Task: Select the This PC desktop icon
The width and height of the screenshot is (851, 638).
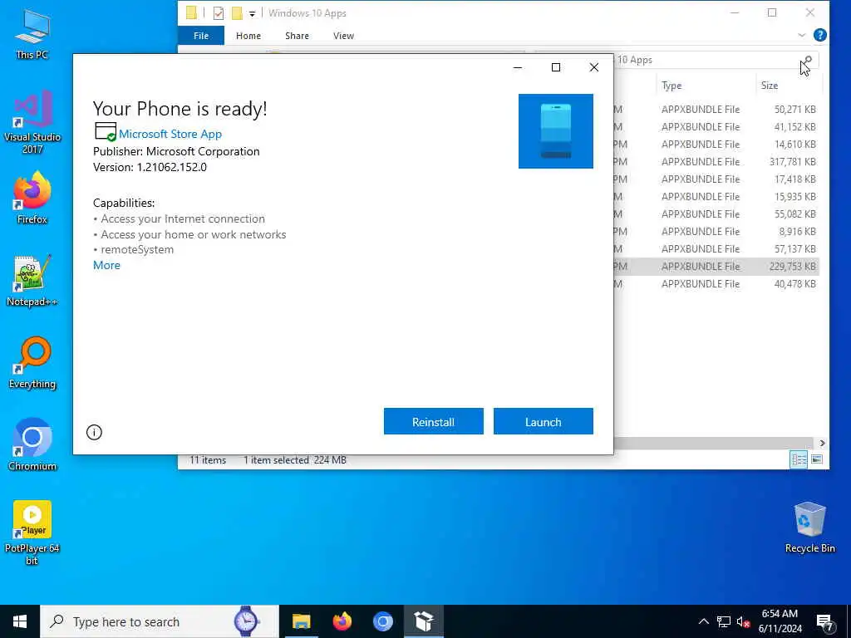Action: [32, 34]
